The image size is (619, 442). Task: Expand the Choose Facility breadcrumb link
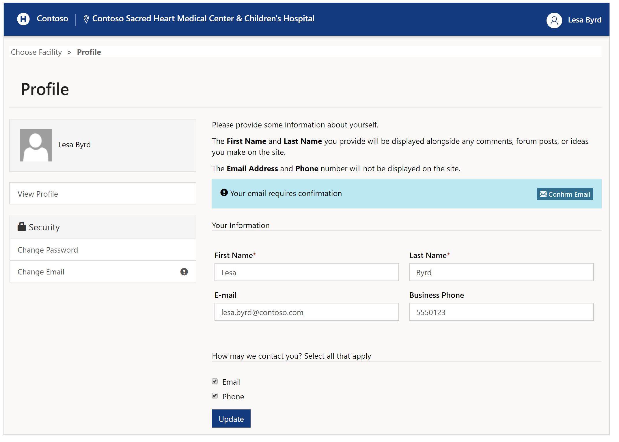click(x=36, y=52)
